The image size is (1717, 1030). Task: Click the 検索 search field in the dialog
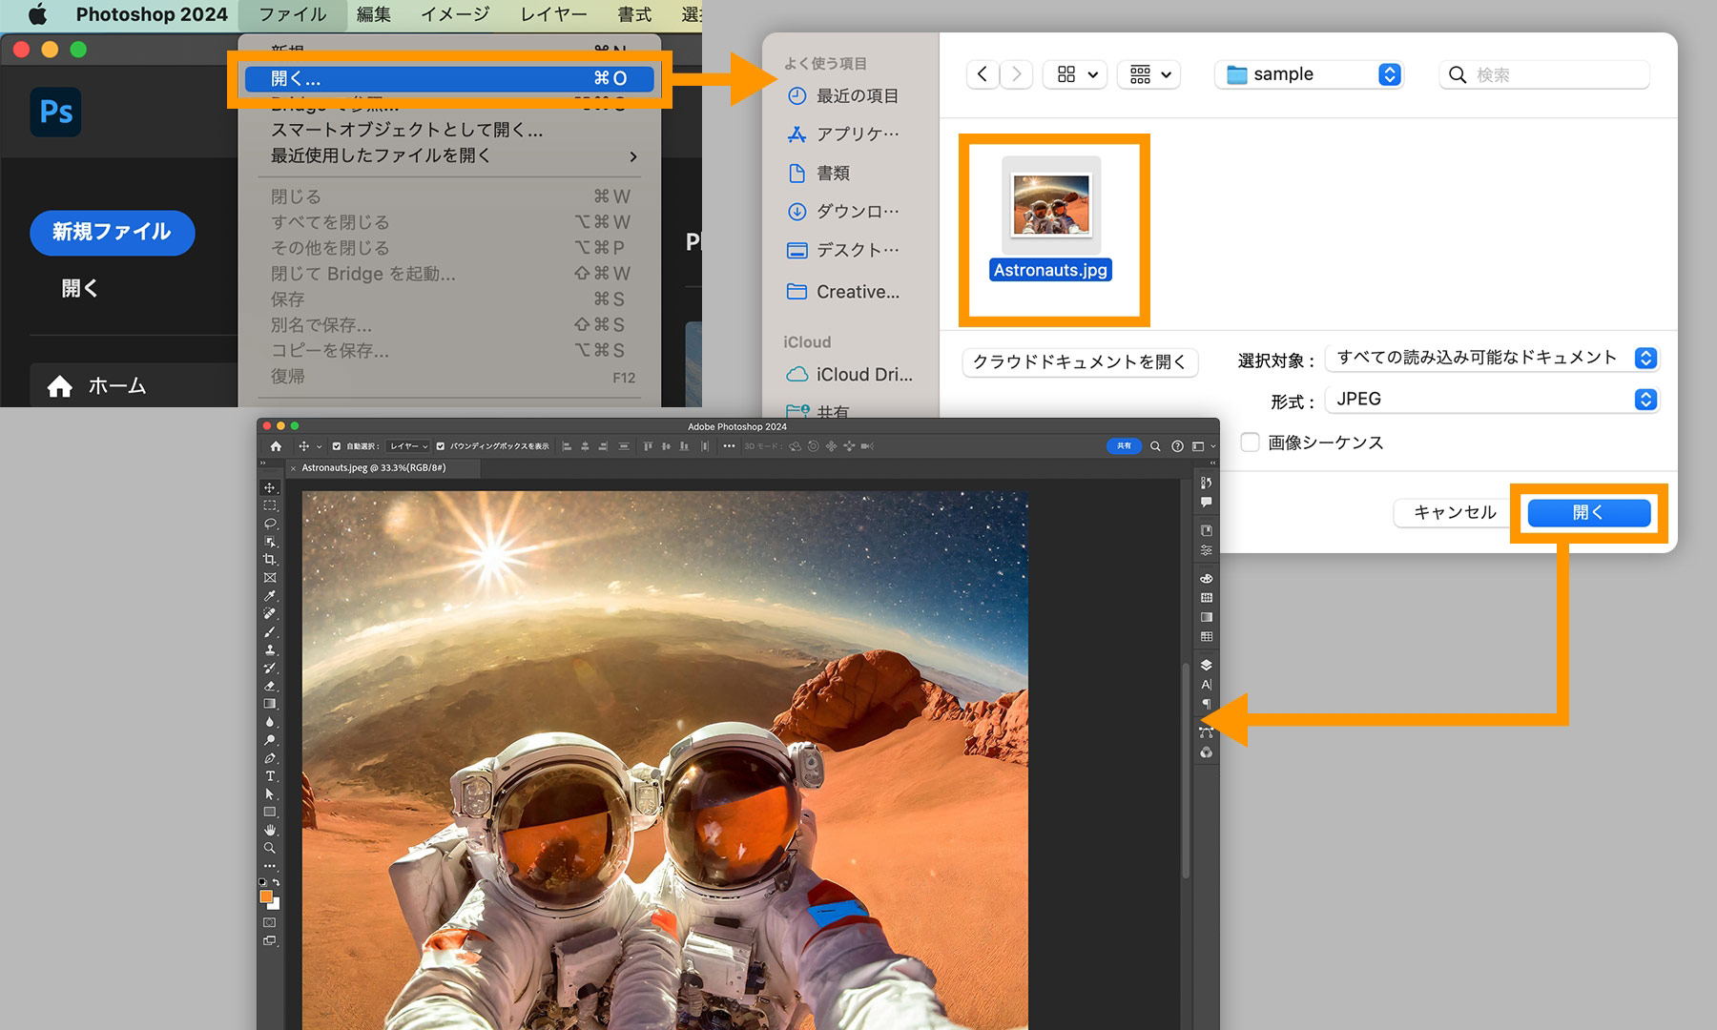[x=1544, y=74]
